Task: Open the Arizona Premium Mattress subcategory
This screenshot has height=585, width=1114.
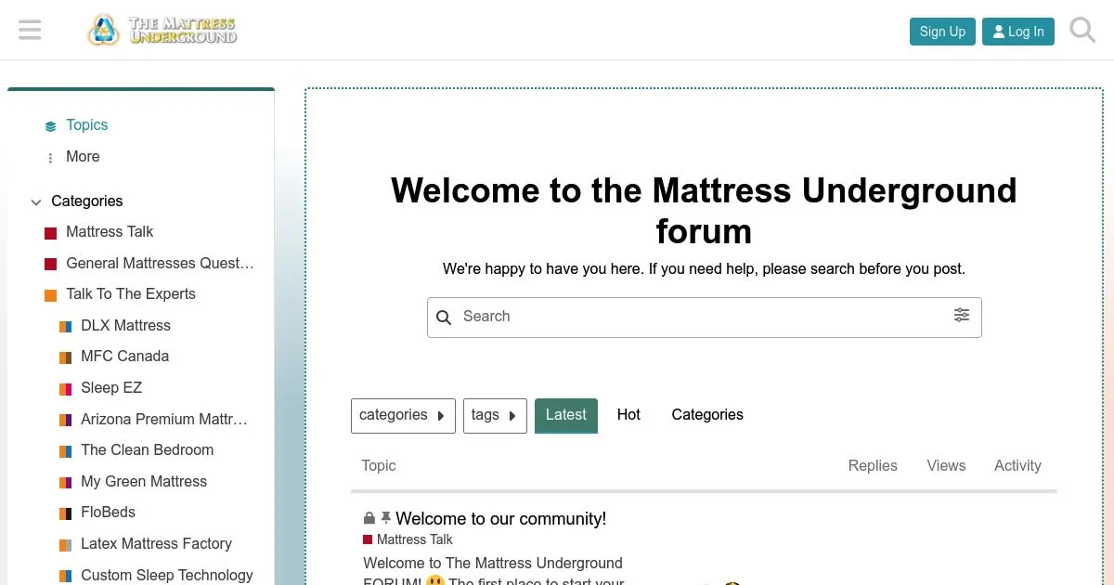Action: (x=164, y=420)
